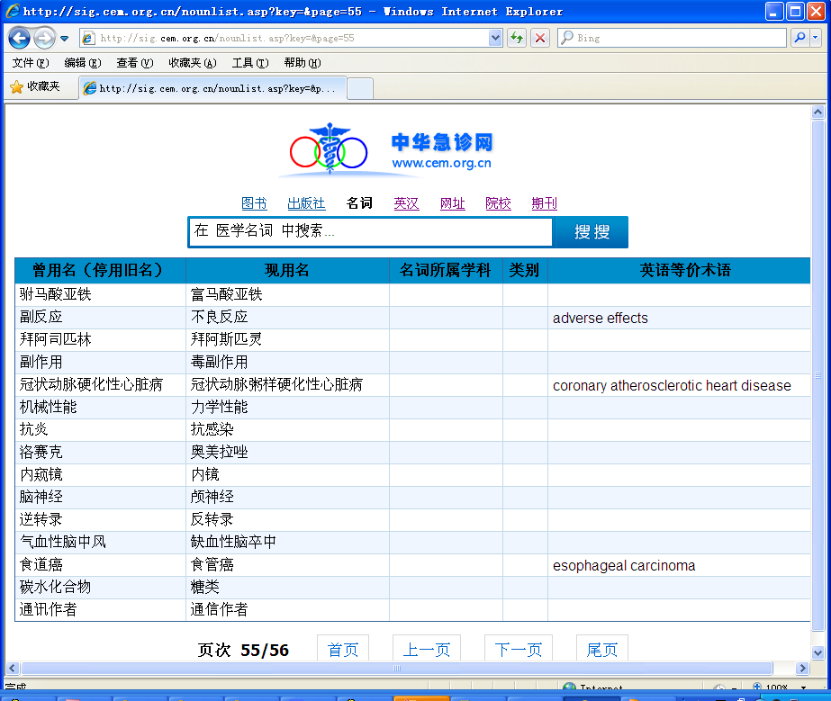
Task: Open the 英汉 navigation link
Action: click(406, 203)
